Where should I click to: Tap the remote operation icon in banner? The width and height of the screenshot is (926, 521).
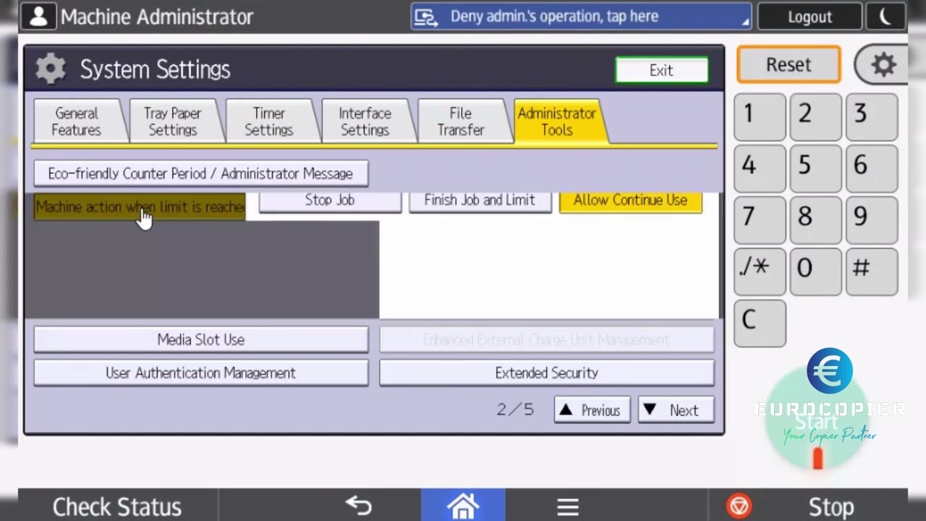tap(427, 17)
